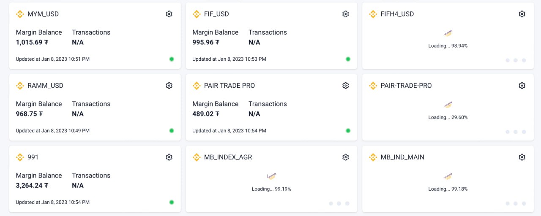Open settings gear for FIF_USD card
The width and height of the screenshot is (541, 216).
345,14
